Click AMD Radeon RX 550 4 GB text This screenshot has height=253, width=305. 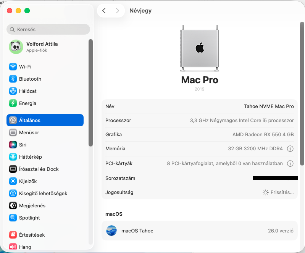(x=263, y=134)
